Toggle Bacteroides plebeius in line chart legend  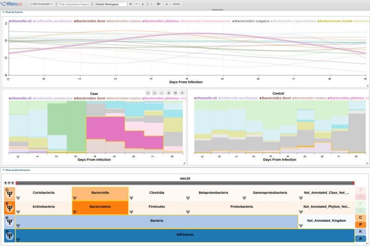coord(160,21)
